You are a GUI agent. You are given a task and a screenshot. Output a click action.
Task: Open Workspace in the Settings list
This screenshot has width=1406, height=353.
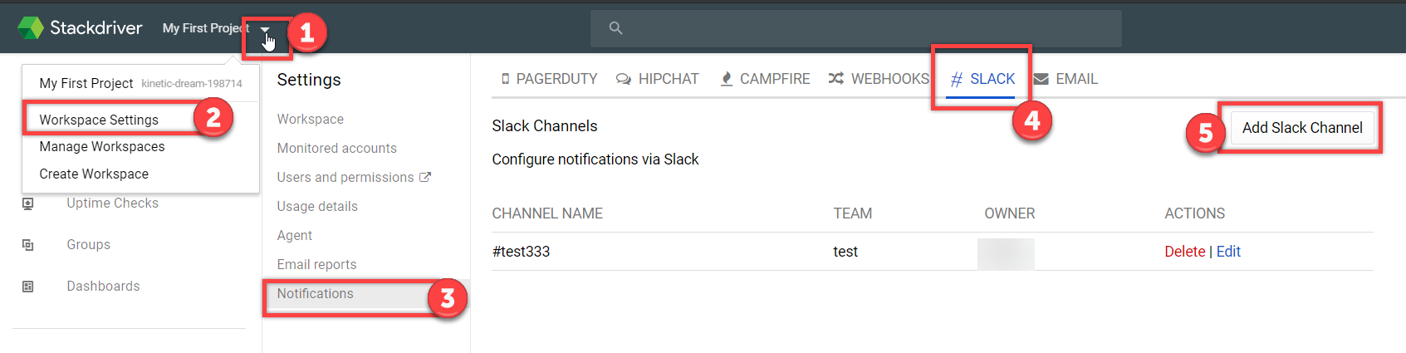pyautogui.click(x=311, y=119)
